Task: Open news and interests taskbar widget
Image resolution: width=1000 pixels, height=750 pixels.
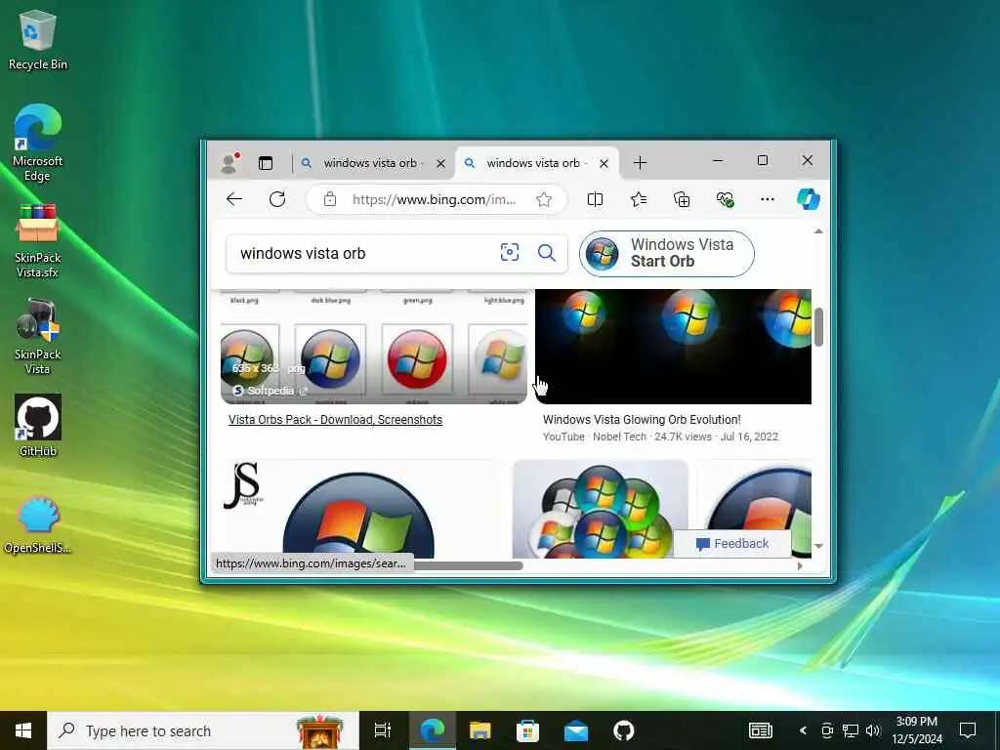Action: 760,730
